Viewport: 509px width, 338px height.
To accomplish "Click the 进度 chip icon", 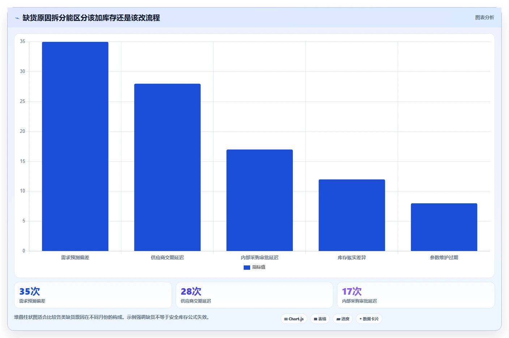I will coord(338,319).
